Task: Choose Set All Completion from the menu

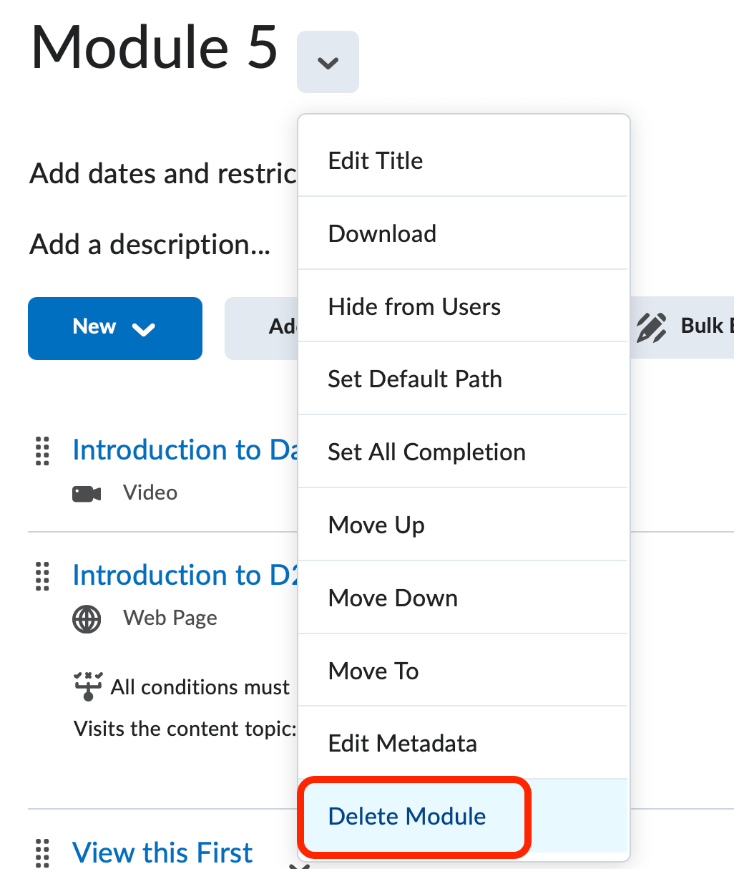Action: (x=426, y=452)
